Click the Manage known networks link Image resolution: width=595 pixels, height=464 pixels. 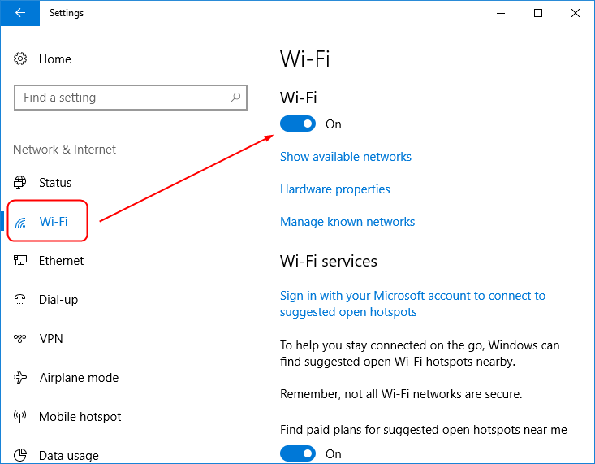[347, 222]
